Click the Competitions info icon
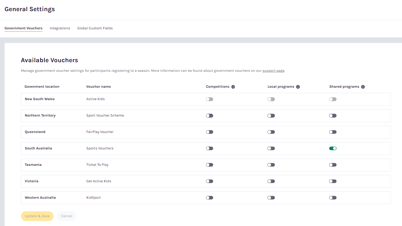This screenshot has width=402, height=226. pyautogui.click(x=233, y=87)
